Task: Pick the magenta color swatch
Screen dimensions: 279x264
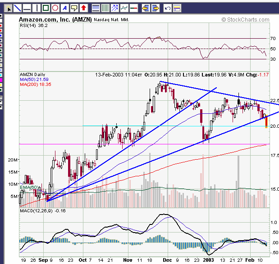Action: click(1, 80)
